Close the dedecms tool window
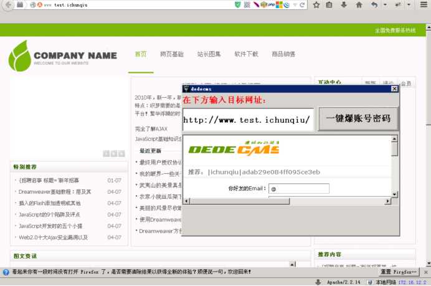This screenshot has height=286, width=431. tap(394, 88)
